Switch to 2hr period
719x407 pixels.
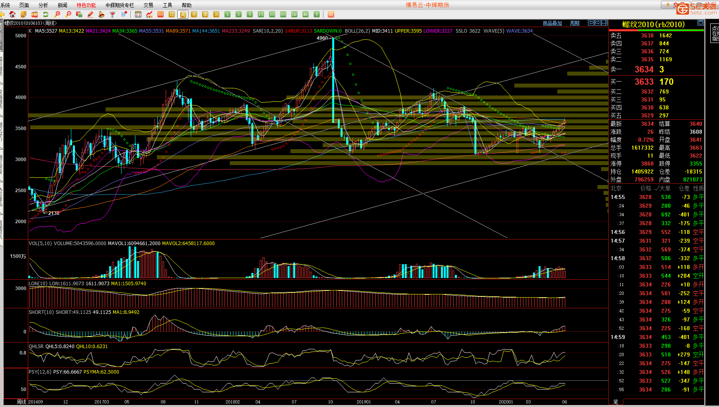pos(294,14)
